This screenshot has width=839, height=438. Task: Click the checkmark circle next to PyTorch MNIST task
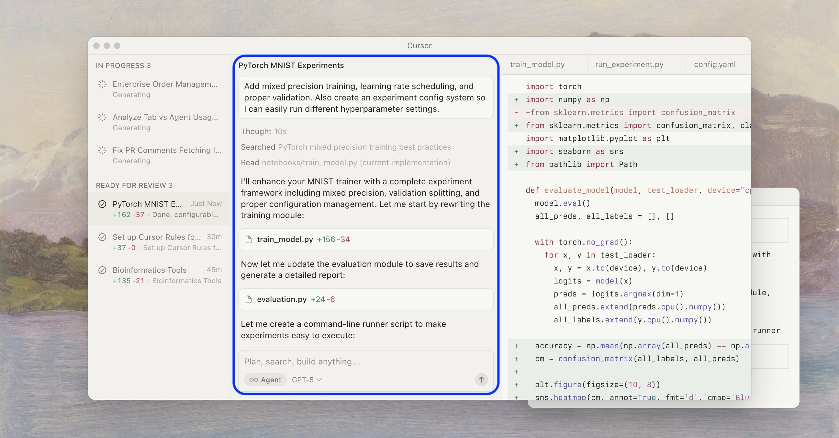tap(102, 204)
